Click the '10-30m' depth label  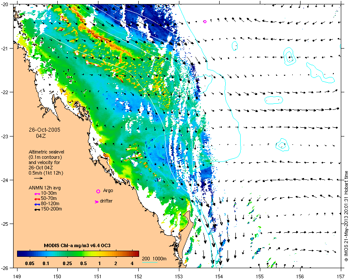coord(49,193)
